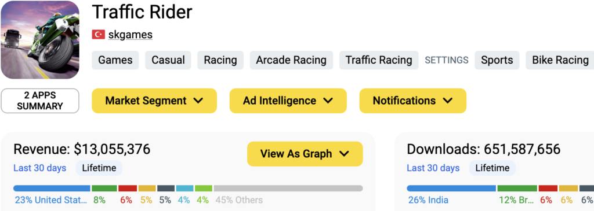Click the Traffic Rider app icon
The height and width of the screenshot is (211, 594).
[40, 40]
